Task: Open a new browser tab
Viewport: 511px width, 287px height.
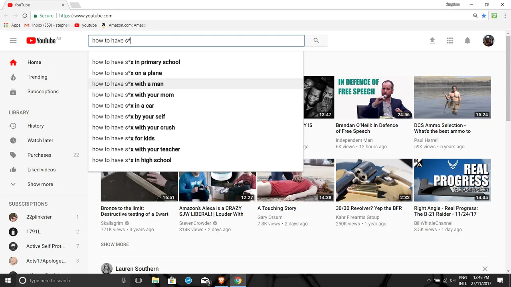Action: click(75, 5)
